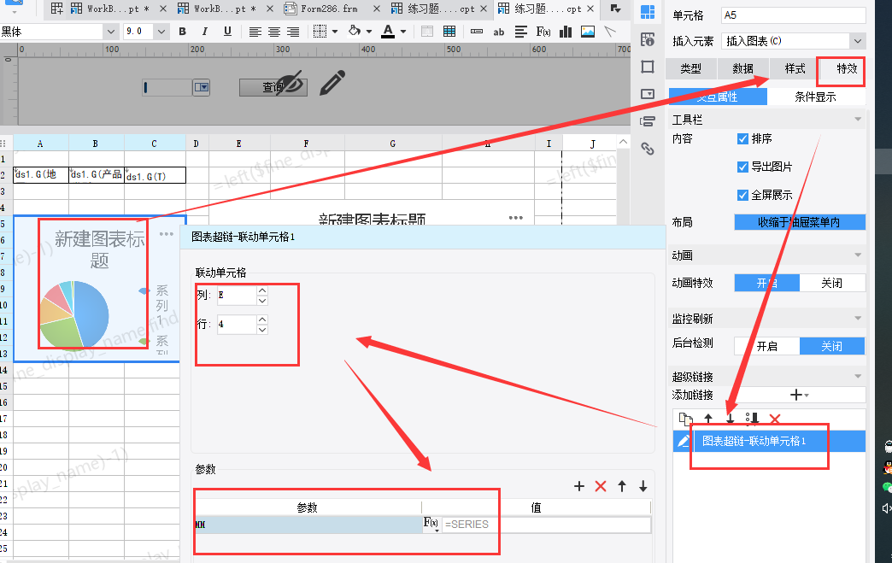The width and height of the screenshot is (892, 563).
Task: Remove the parameter with red X icon
Action: point(601,486)
